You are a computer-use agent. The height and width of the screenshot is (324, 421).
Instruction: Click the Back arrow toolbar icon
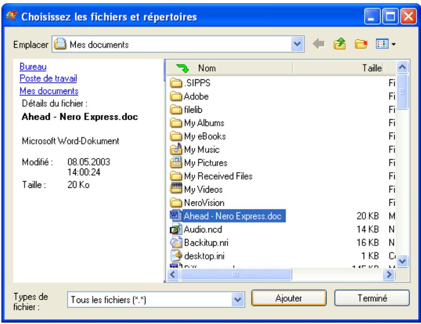(x=319, y=44)
